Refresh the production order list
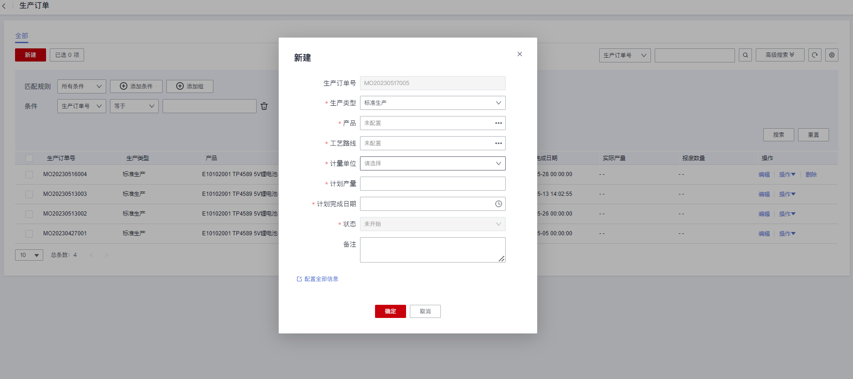The width and height of the screenshot is (853, 379). tap(815, 55)
